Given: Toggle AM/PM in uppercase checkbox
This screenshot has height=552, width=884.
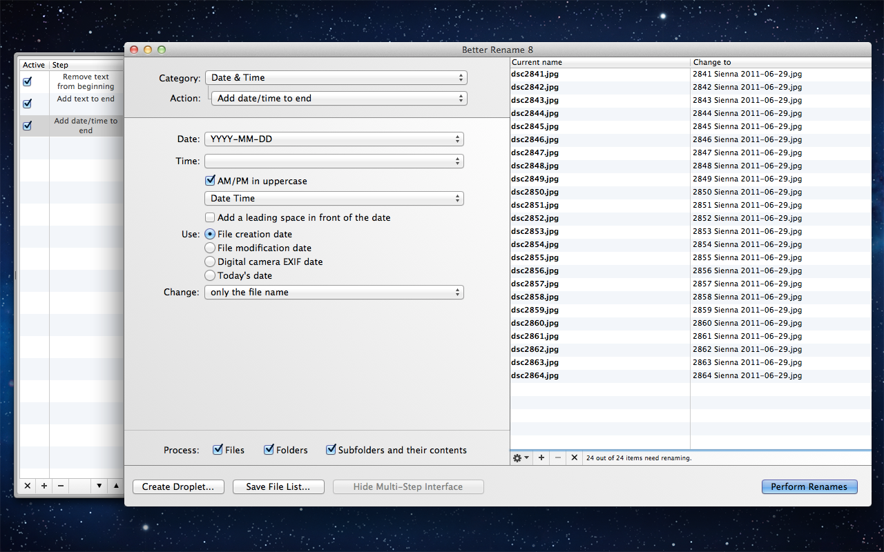Looking at the screenshot, I should [x=211, y=181].
